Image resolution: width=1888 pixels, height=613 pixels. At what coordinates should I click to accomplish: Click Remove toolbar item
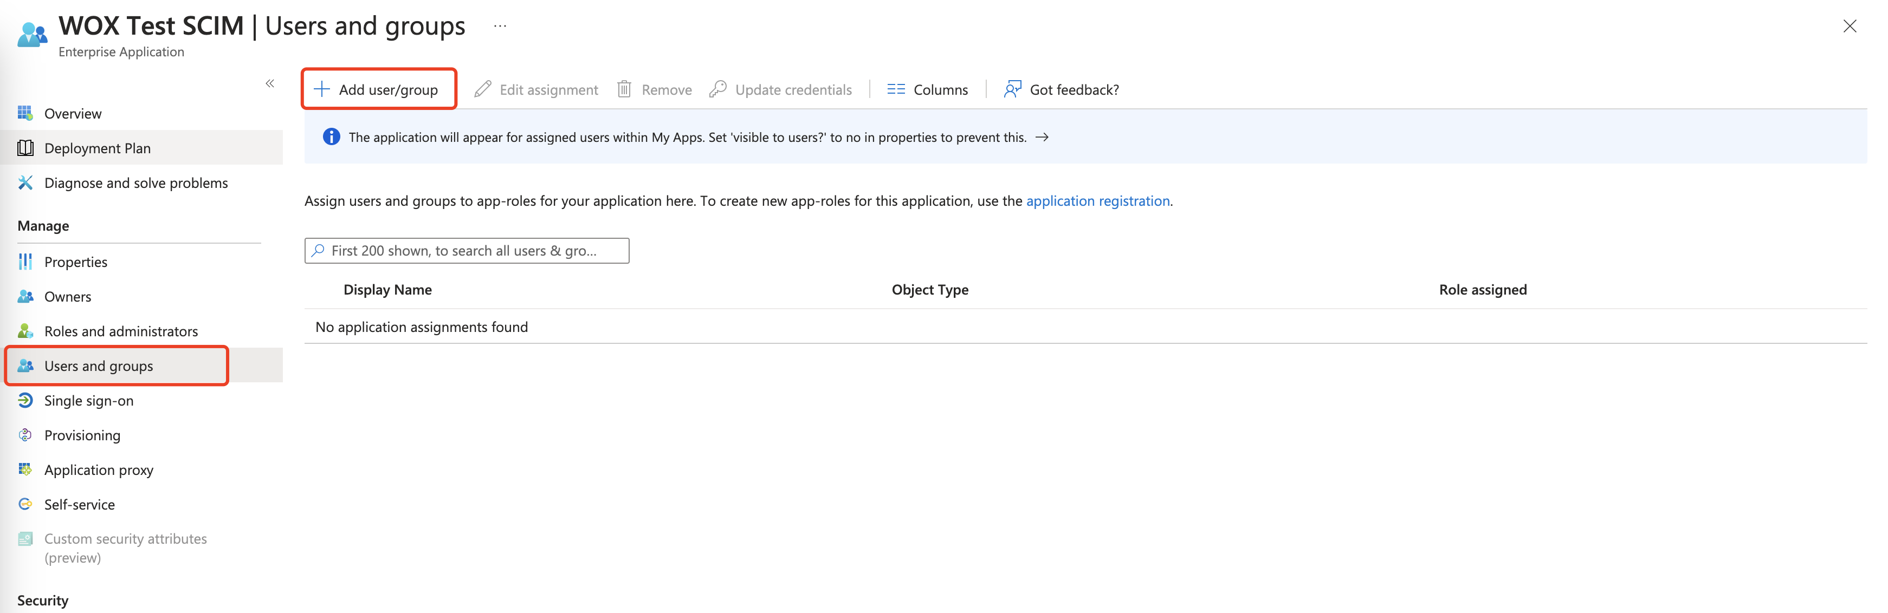click(x=654, y=89)
